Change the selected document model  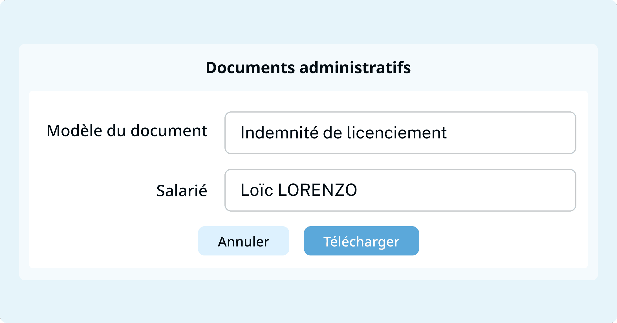[400, 133]
